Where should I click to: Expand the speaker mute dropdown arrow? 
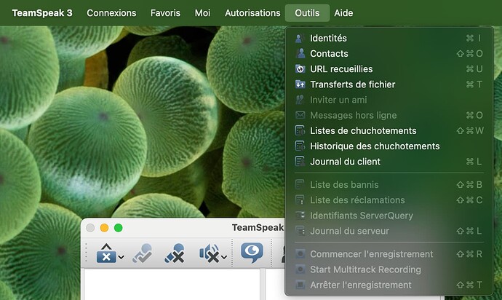(x=224, y=256)
